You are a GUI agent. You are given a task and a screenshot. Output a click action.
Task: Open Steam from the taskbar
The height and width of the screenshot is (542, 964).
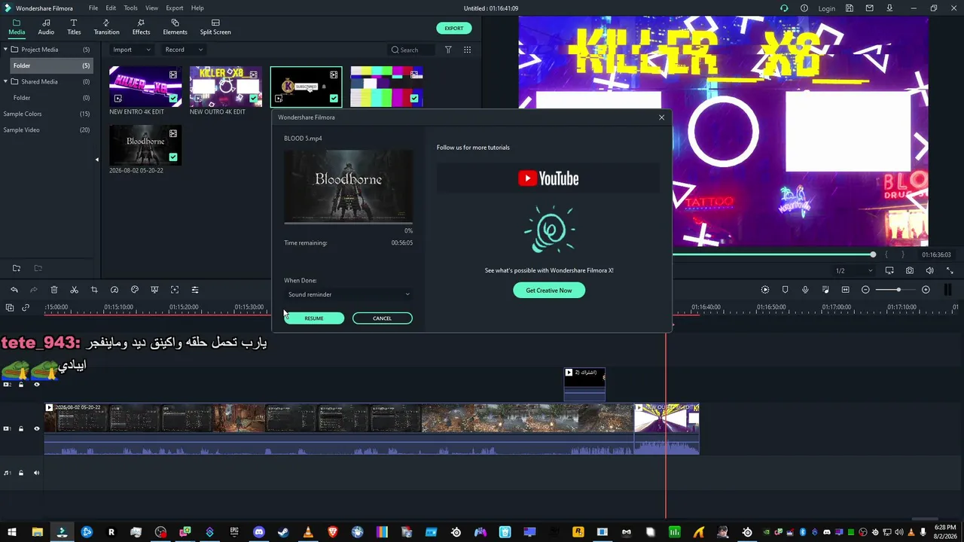pos(283,532)
